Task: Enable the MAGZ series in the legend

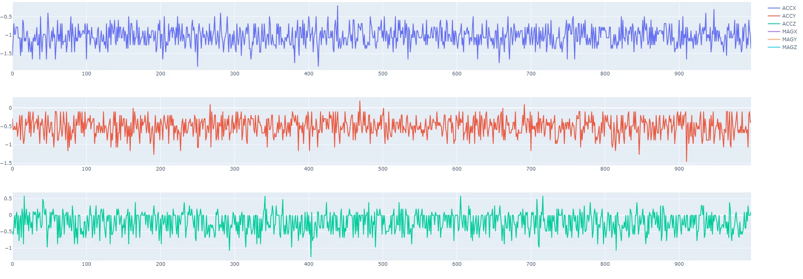Action: click(782, 47)
